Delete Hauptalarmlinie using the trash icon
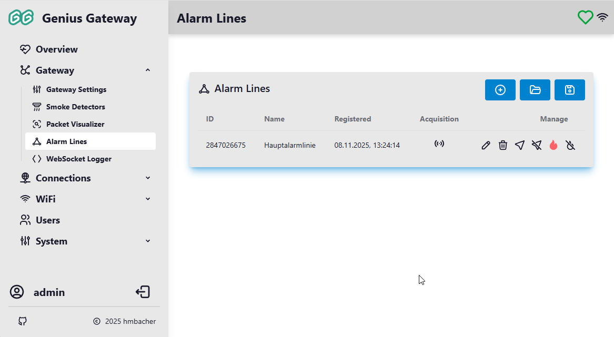Viewport: 614px width, 337px height. pyautogui.click(x=503, y=145)
